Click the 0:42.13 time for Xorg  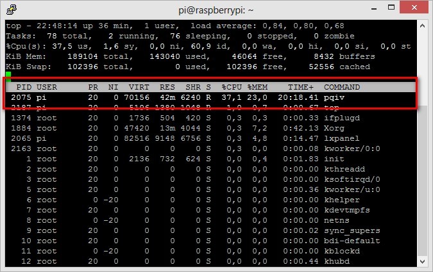tap(301, 128)
